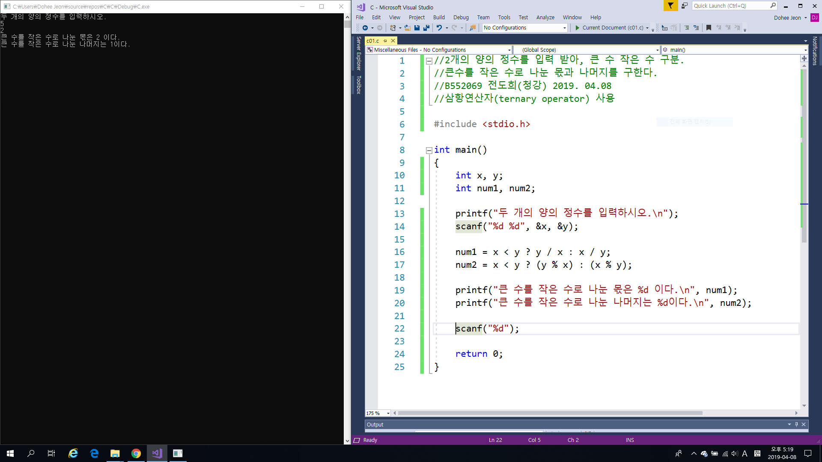Open the Server Explorer side tab

(359, 53)
